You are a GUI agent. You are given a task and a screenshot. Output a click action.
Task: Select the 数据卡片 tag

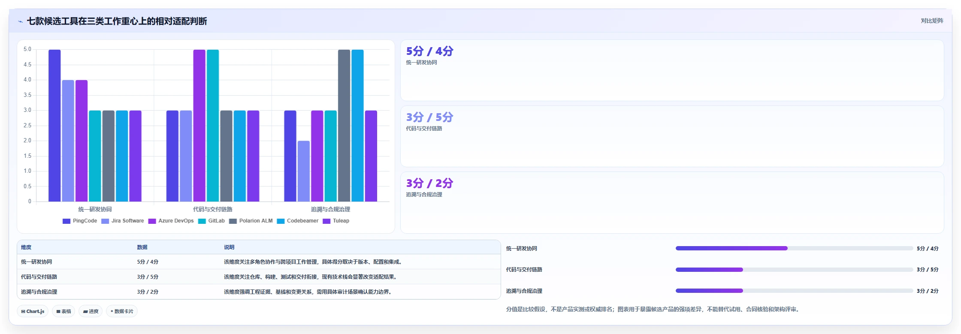(122, 311)
